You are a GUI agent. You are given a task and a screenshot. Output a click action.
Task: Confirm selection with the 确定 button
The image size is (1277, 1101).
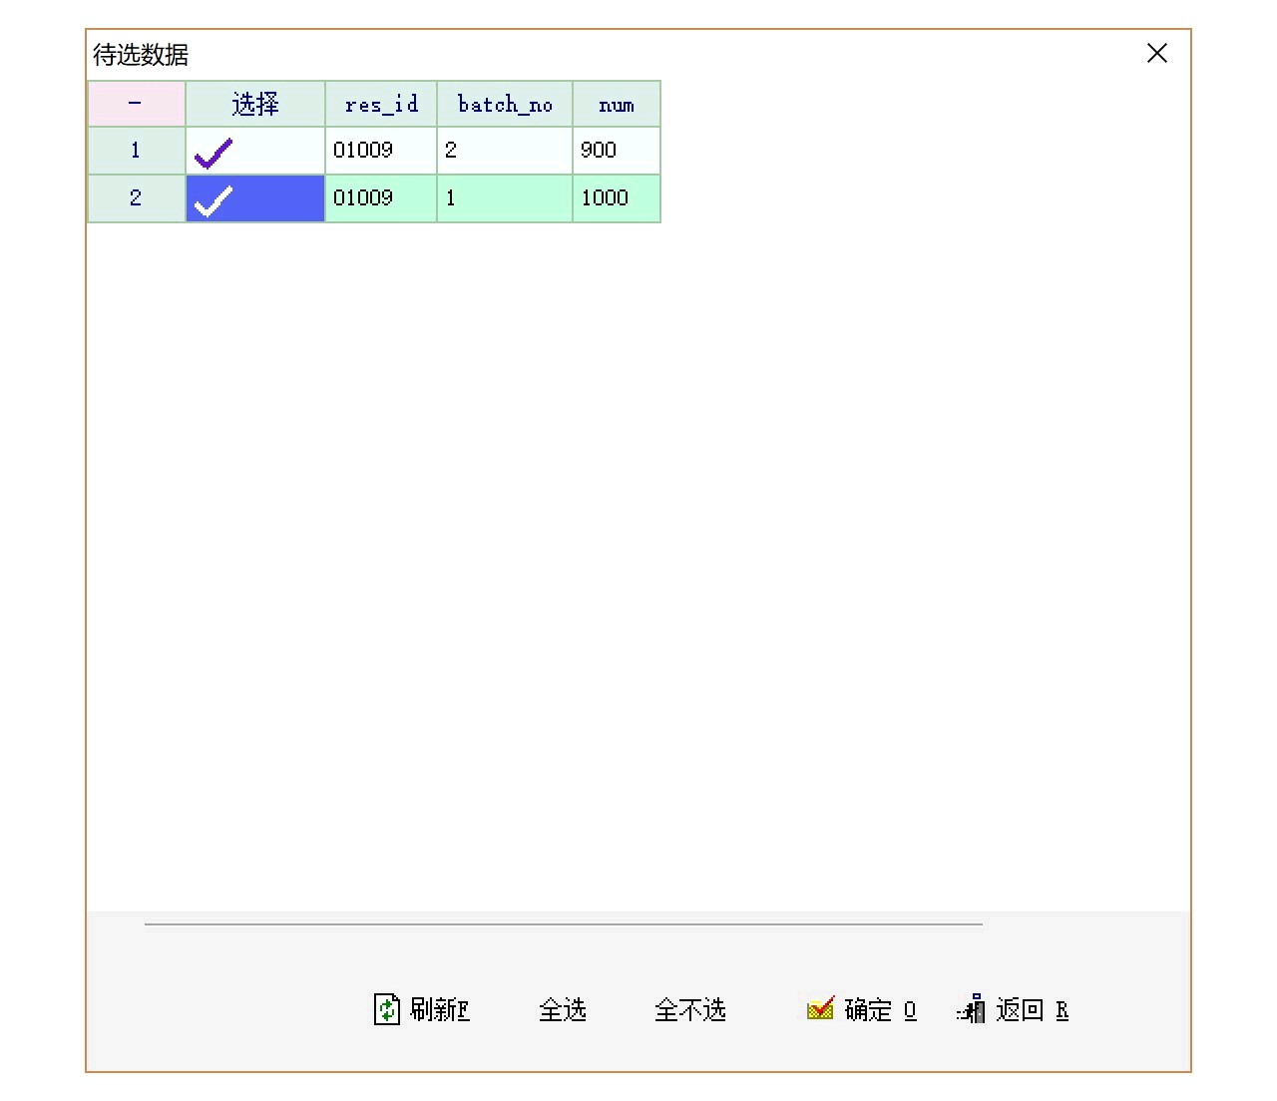[x=862, y=1009]
